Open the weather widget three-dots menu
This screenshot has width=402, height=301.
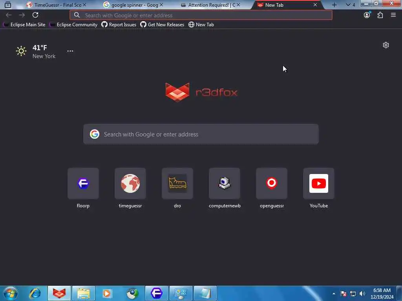(70, 51)
